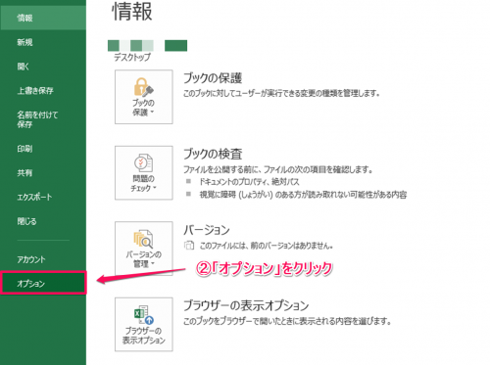Click ドキュメントのプロパティ、絶対パス bullet text
The height and width of the screenshot is (365, 490).
tap(249, 182)
